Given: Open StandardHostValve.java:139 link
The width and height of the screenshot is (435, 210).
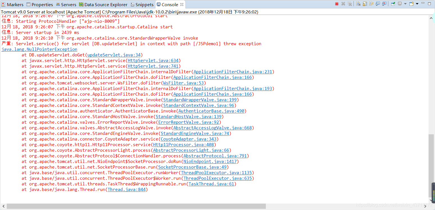Looking at the screenshot, I should [189, 117].
